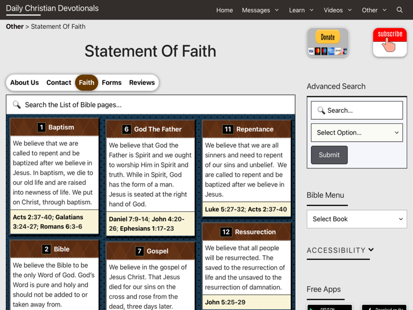Click the 2 Bible card header
Image resolution: width=413 pixels, height=310 pixels.
pos(54,249)
